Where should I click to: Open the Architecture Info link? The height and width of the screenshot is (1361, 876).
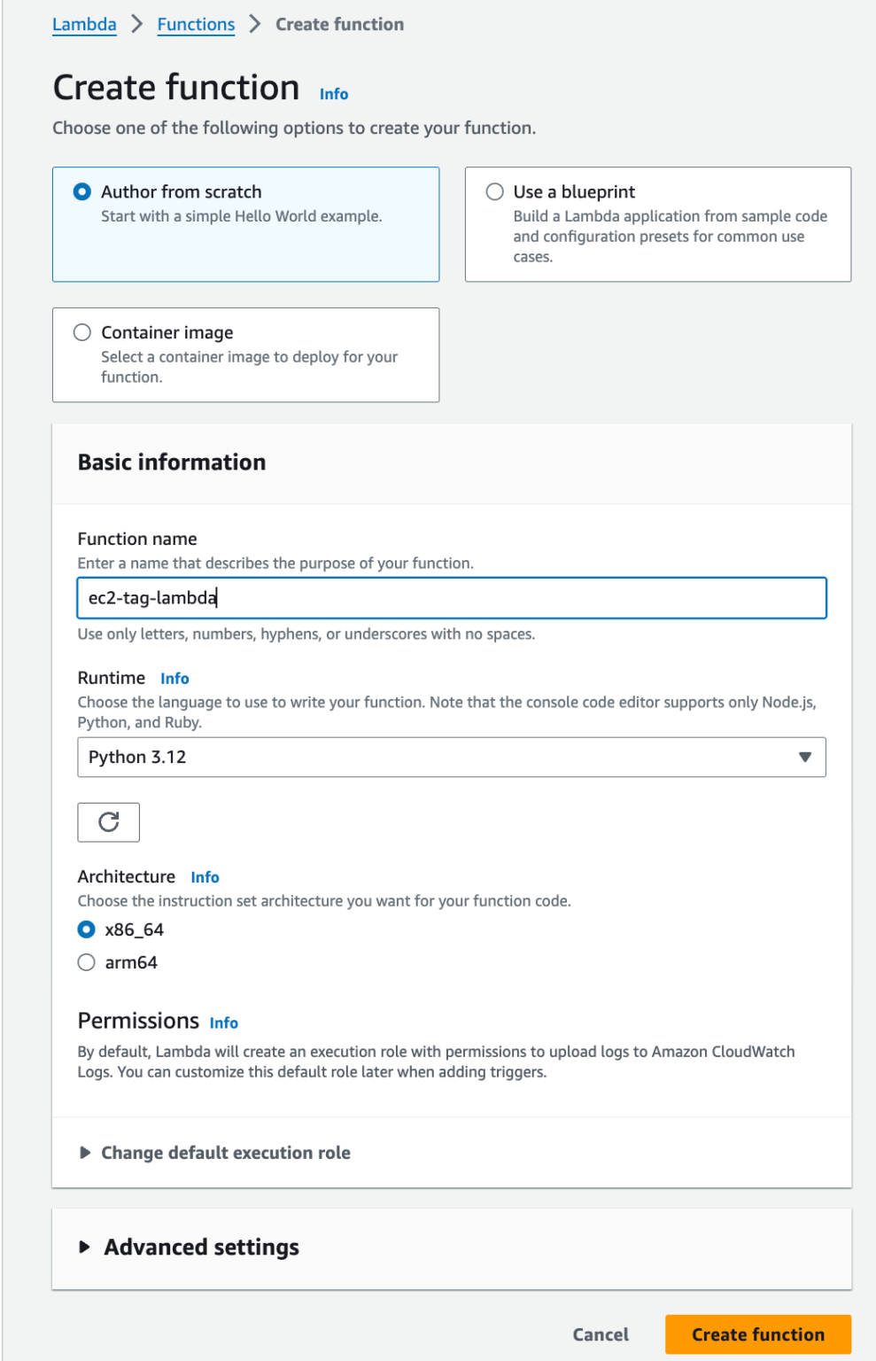tap(205, 877)
